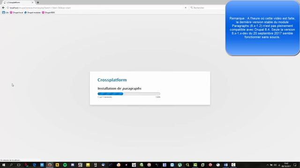Click the paragraphs installation progress bar
The height and width of the screenshot is (168, 300).
tap(129, 94)
